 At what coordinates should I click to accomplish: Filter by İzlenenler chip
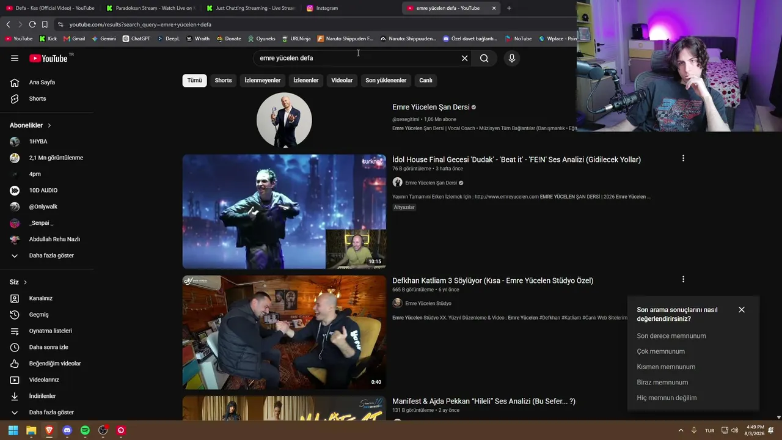coord(305,81)
